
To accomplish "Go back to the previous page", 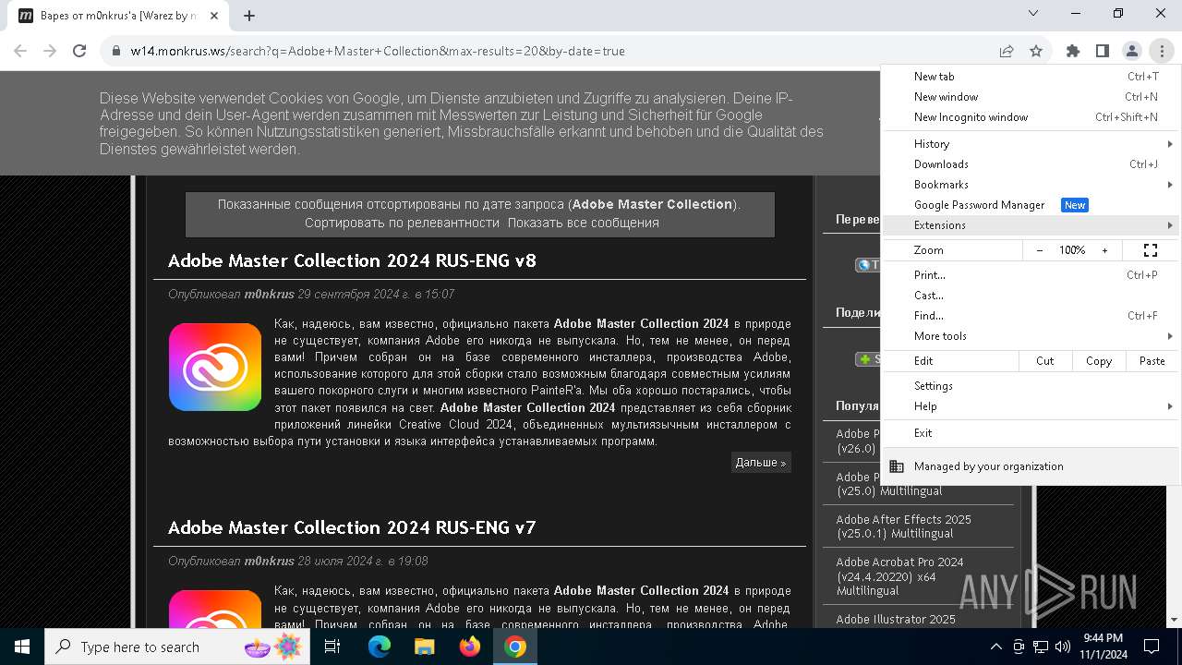I will click(x=20, y=51).
